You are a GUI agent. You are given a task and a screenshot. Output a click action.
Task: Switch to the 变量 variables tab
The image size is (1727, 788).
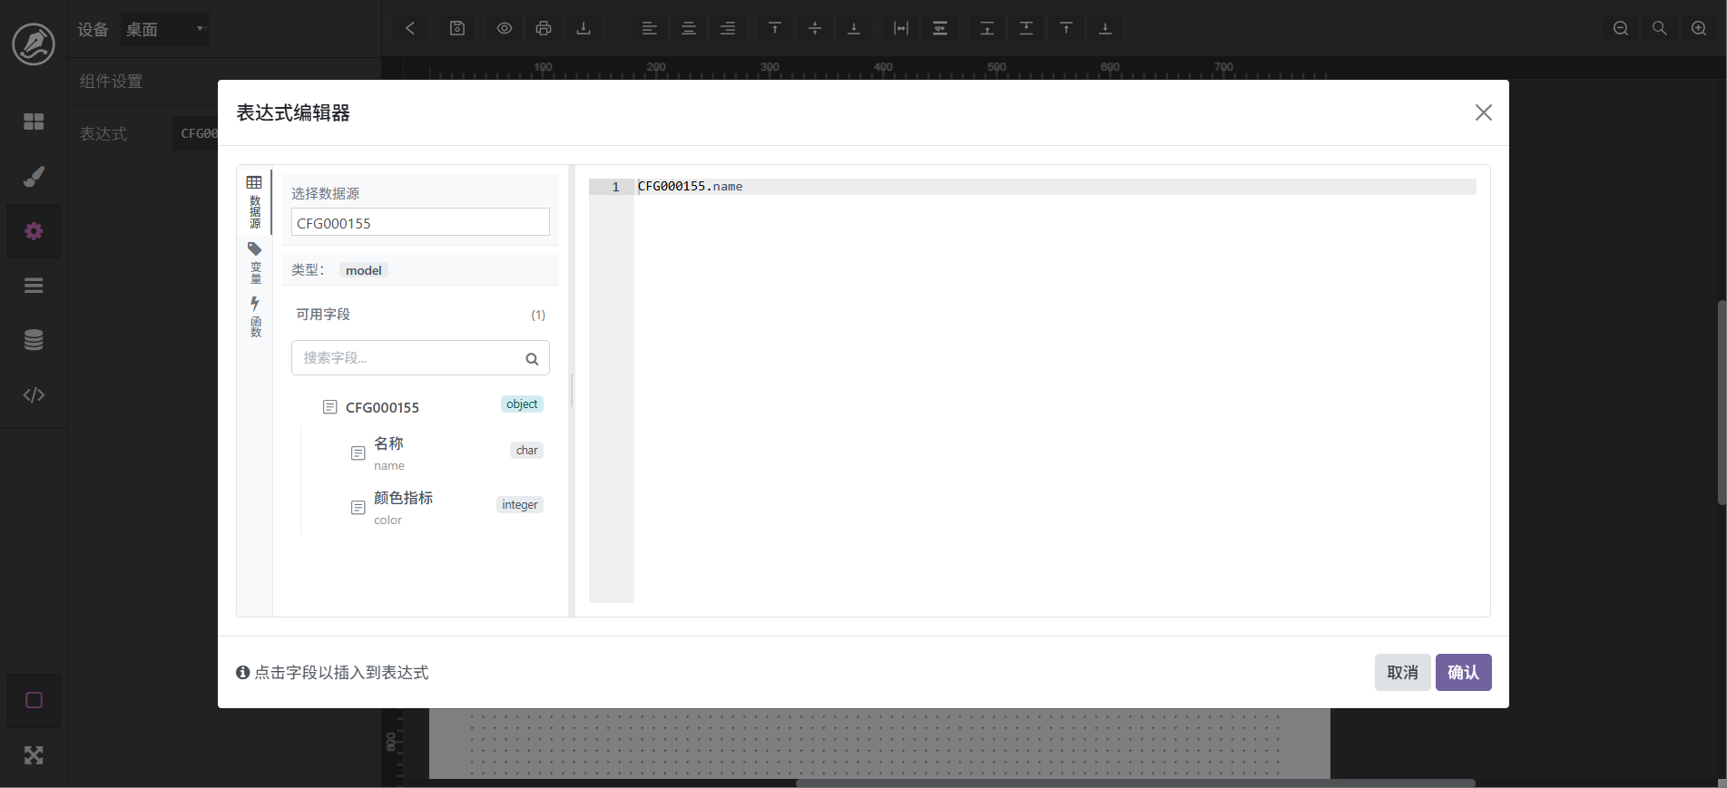pyautogui.click(x=255, y=262)
